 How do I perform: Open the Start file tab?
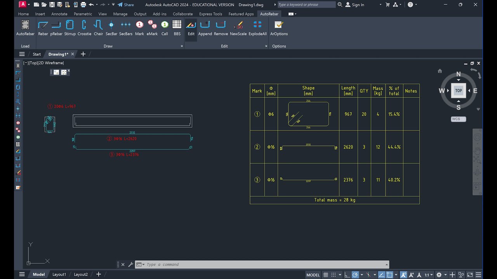[x=37, y=54]
